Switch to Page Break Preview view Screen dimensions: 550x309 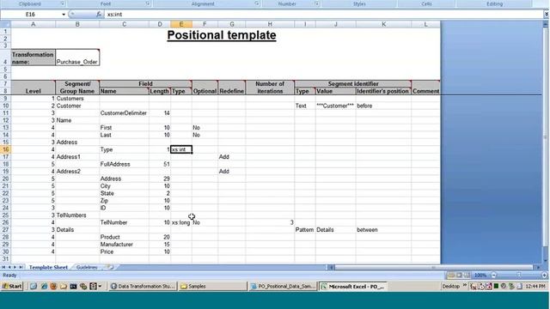(x=467, y=276)
